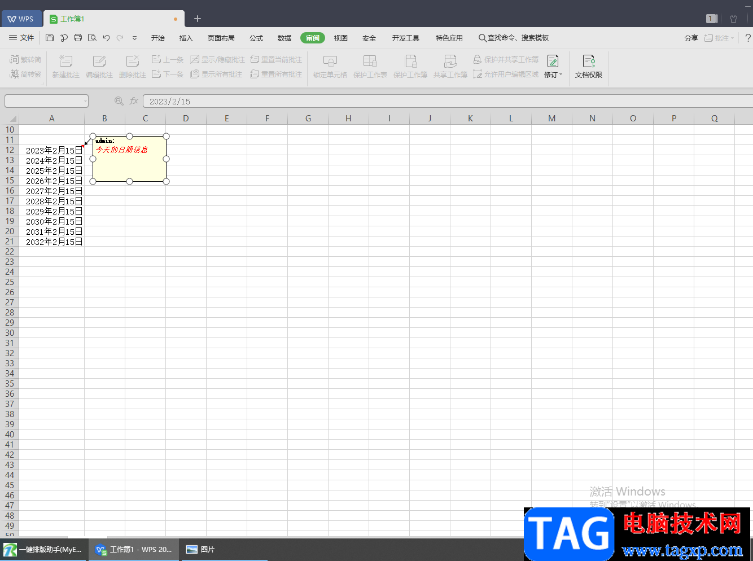This screenshot has width=753, height=561.
Task: Open the 修订 dropdown
Action: pos(553,67)
